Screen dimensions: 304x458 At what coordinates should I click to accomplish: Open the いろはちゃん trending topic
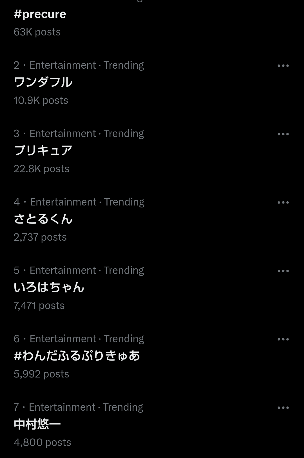point(49,287)
